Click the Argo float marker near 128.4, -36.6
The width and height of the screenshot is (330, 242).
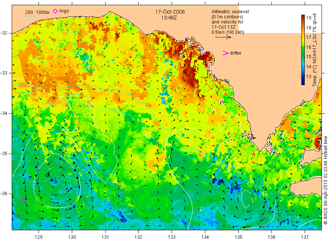point(19,216)
